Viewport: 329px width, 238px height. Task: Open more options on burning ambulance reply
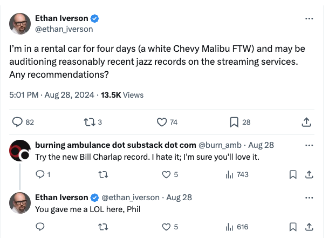click(x=309, y=146)
